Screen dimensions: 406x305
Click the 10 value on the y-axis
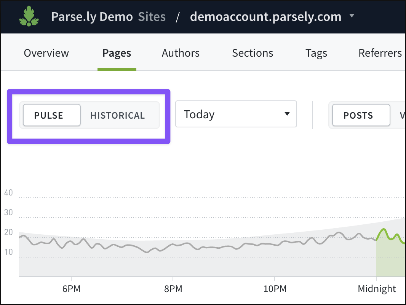8,252
